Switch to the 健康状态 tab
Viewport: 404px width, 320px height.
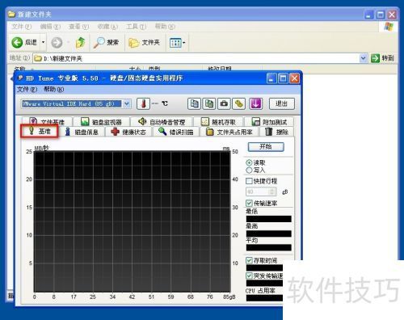point(128,132)
